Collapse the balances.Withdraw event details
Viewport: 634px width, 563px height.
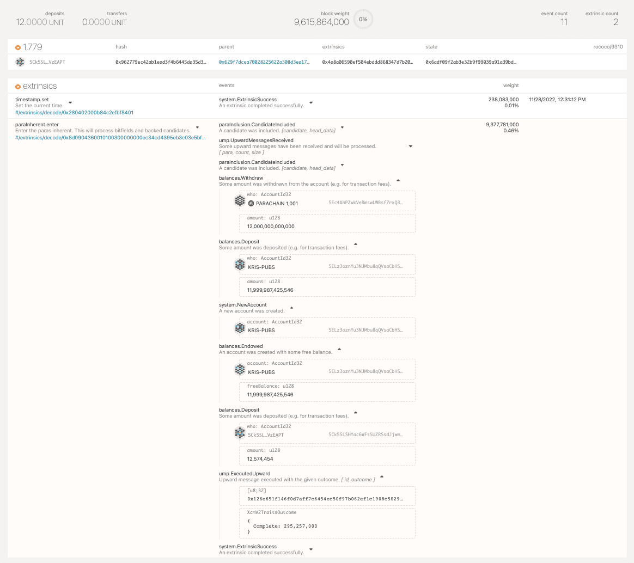tap(398, 180)
